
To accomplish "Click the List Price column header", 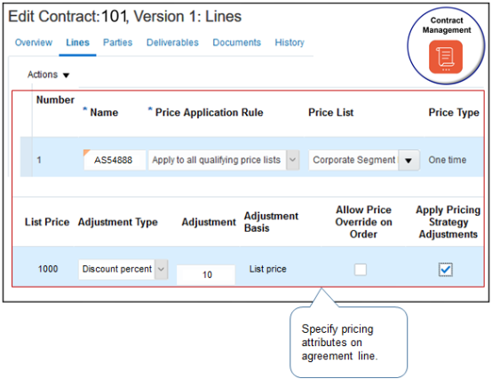I will [x=47, y=222].
